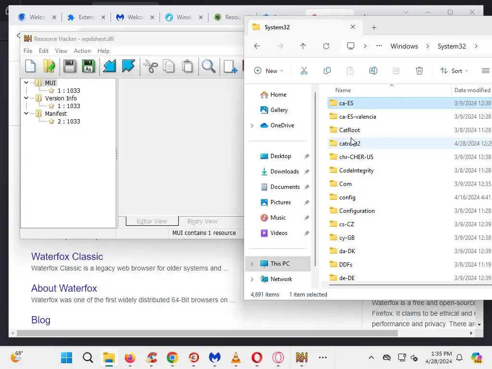Screen dimensions: 492x369
Task: Open Opera browser from the taskbar
Action: click(x=257, y=357)
